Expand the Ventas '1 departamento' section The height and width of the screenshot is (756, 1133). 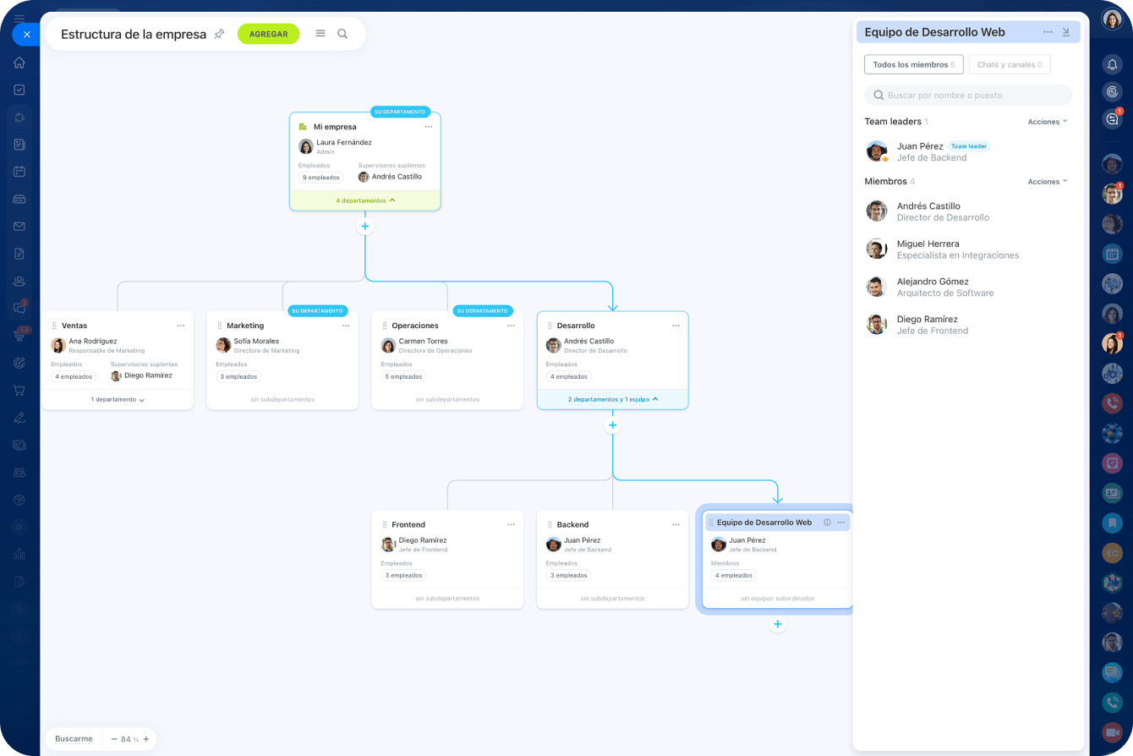118,399
